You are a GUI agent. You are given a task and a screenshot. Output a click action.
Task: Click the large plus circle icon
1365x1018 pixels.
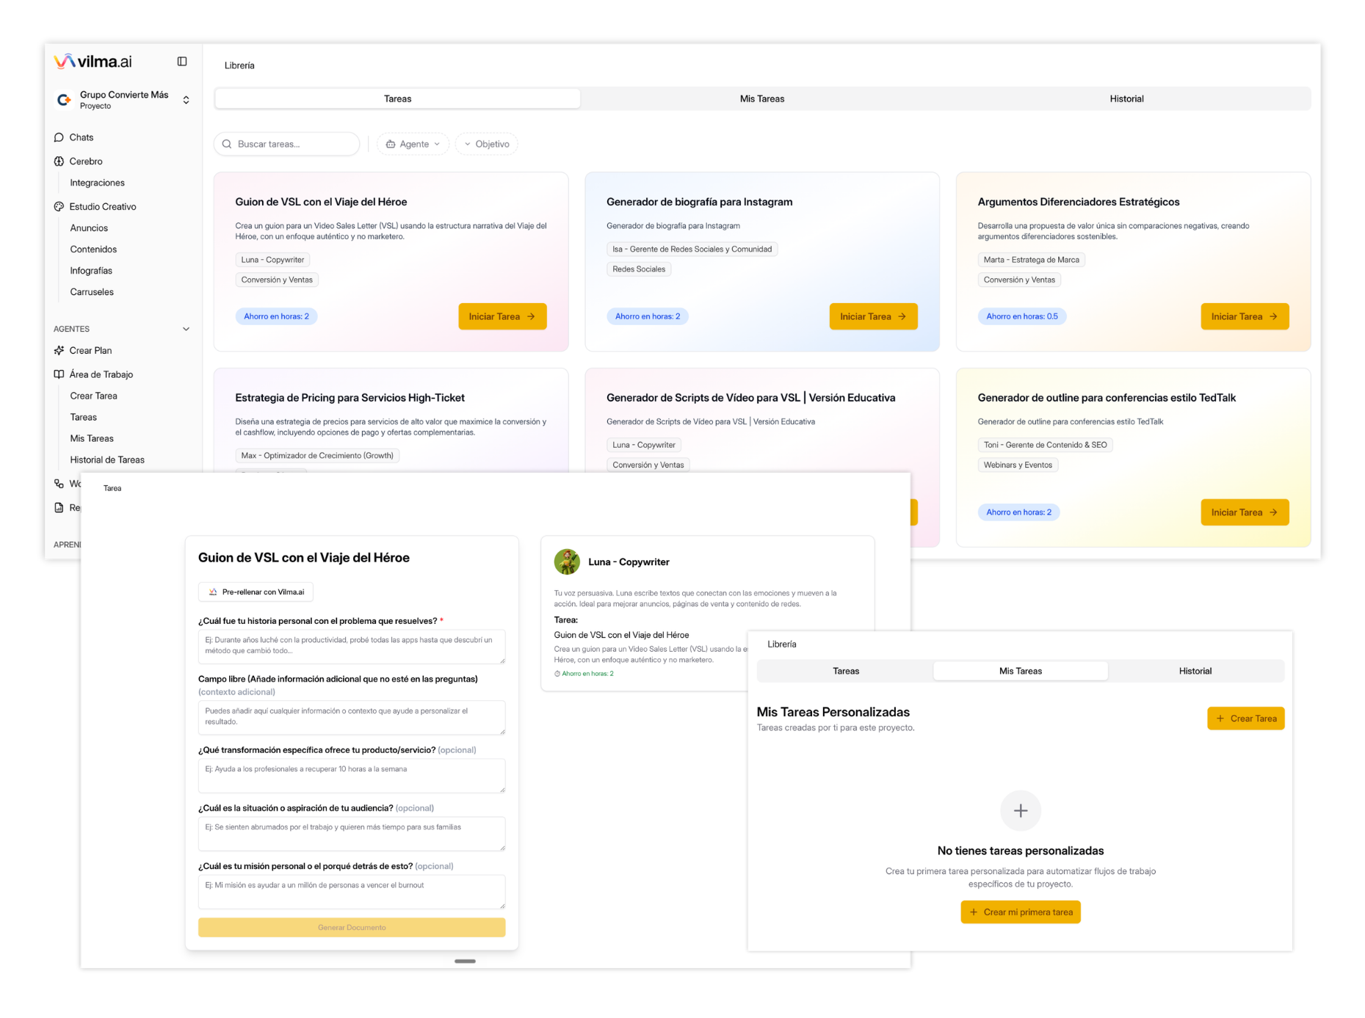(1021, 810)
